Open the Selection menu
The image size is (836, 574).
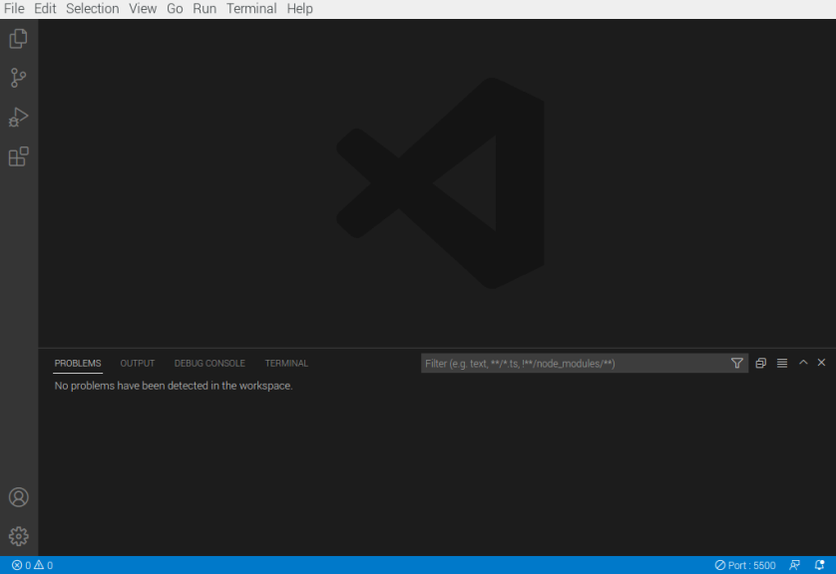[x=92, y=9]
